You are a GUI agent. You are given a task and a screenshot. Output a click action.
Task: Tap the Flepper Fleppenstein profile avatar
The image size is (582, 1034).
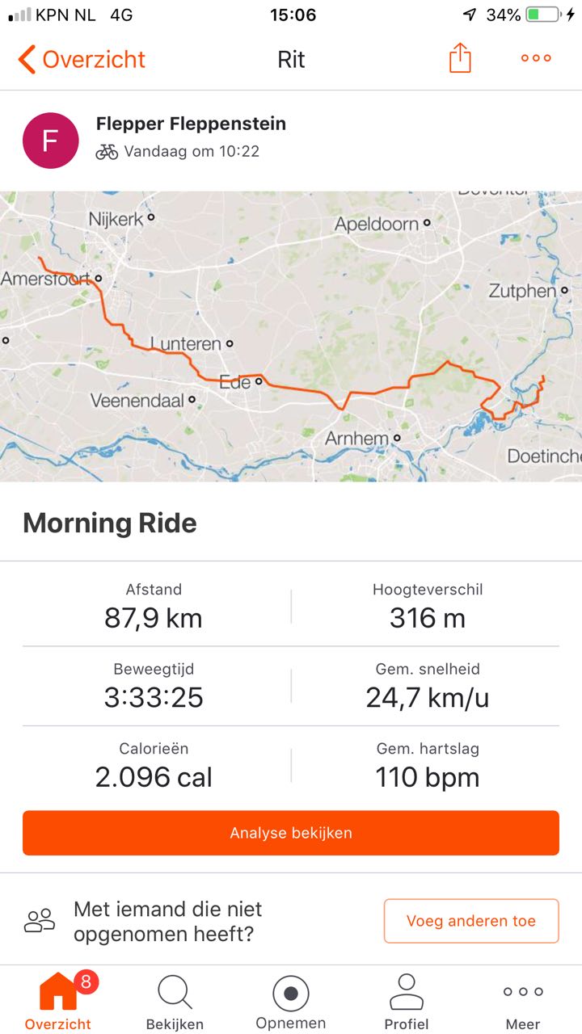coord(51,141)
